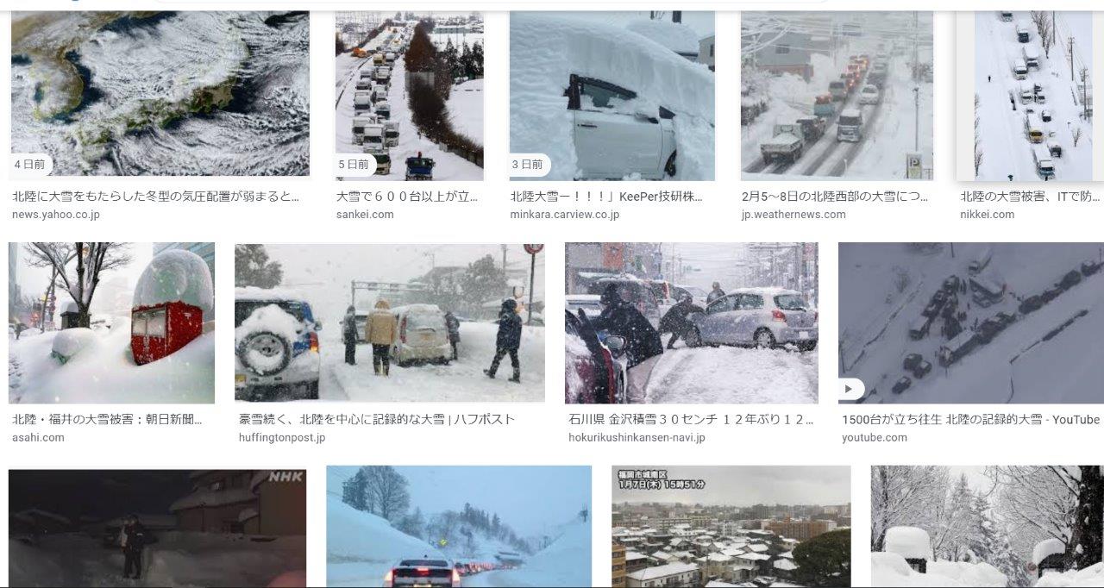Open the NHK night snow image
The height and width of the screenshot is (588, 1104).
tap(157, 528)
